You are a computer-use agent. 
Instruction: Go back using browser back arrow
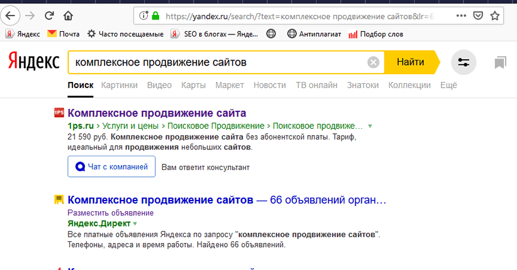tap(10, 16)
